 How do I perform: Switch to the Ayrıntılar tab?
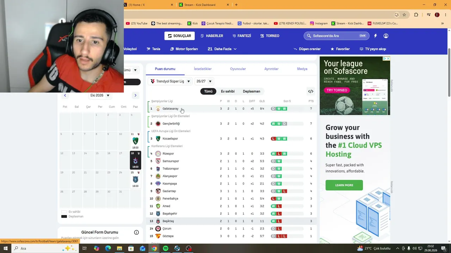point(271,69)
